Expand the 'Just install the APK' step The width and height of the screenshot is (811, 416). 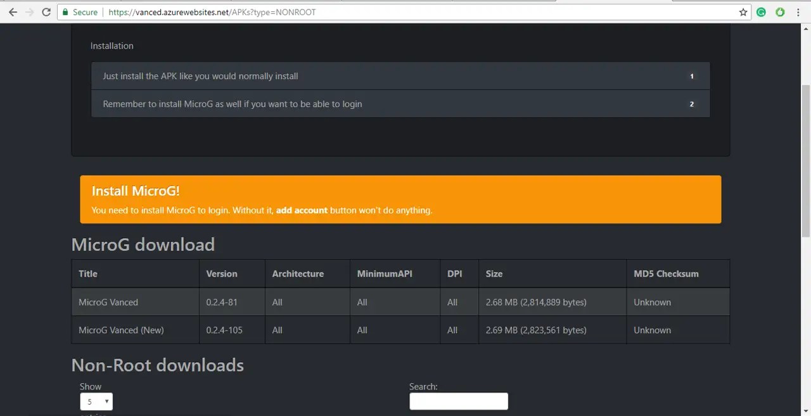pyautogui.click(x=400, y=76)
